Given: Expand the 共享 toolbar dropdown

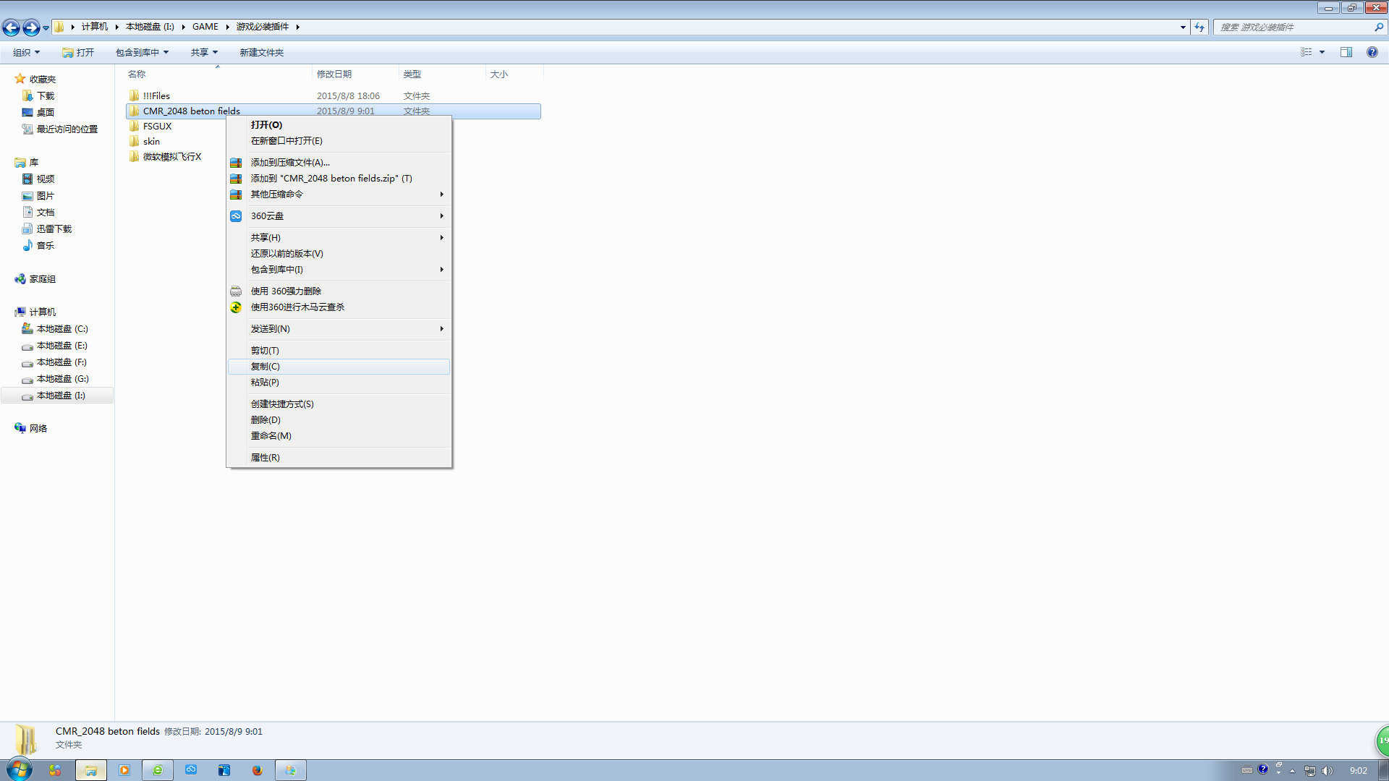Looking at the screenshot, I should [x=204, y=52].
